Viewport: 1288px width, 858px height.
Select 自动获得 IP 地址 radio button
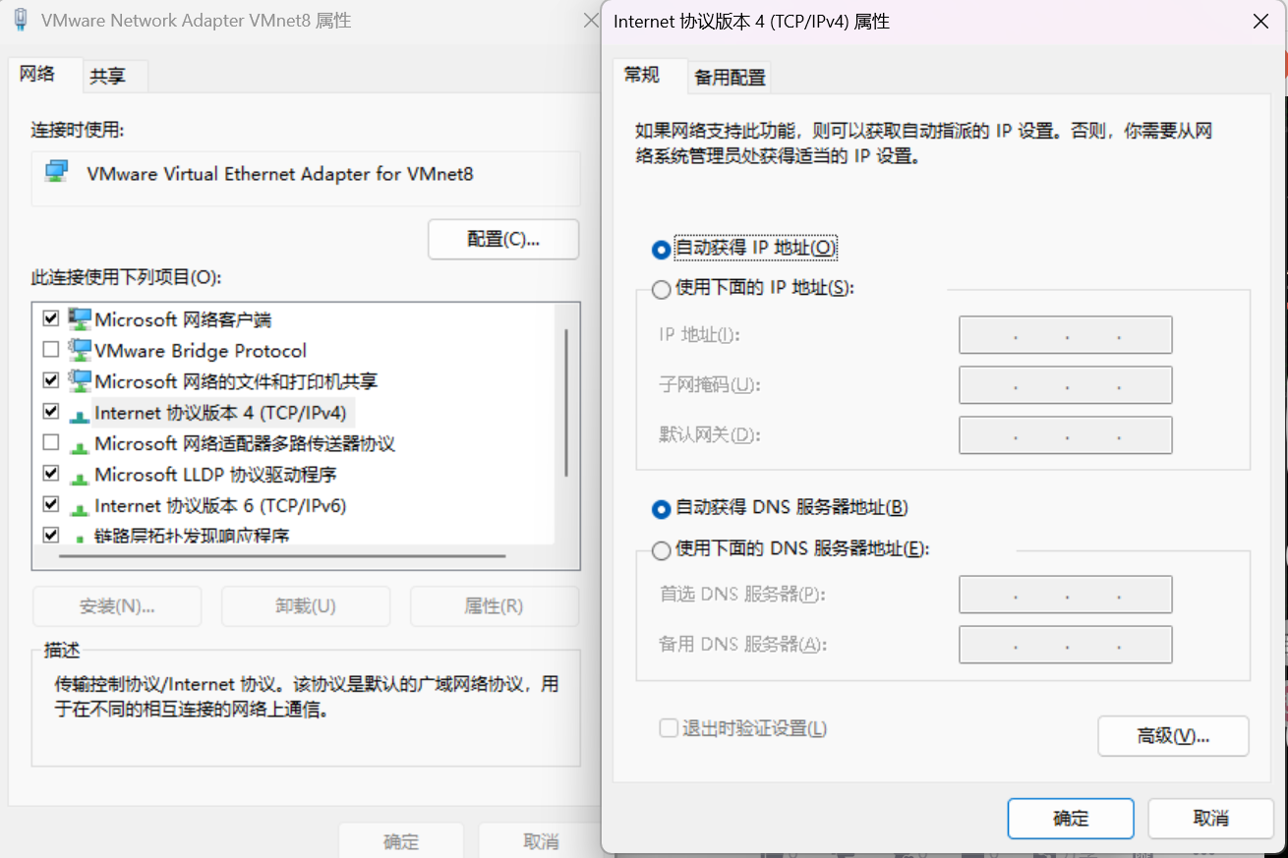[x=662, y=250]
